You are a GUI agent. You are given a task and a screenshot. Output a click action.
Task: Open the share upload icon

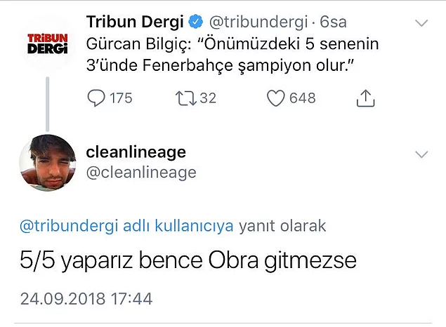tap(365, 99)
